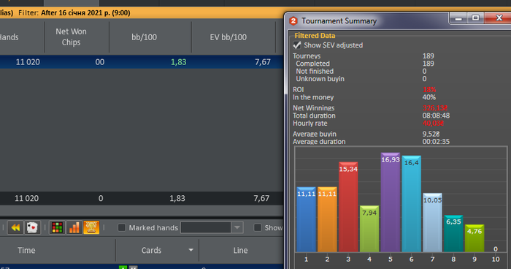This screenshot has width=511, height=269.
Task: Click the red Tournament Summary window icon
Action: (x=293, y=21)
